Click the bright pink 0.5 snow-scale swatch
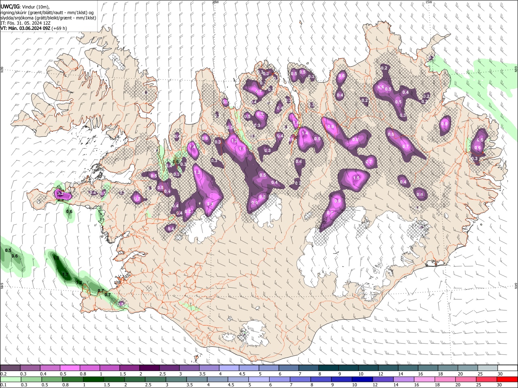The image size is (518, 388). pyautogui.click(x=70, y=368)
